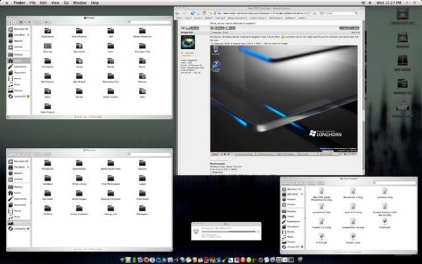This screenshot has width=422, height=264.
Task: Open the Action gear menu in Downloads window
Action: coord(320,183)
